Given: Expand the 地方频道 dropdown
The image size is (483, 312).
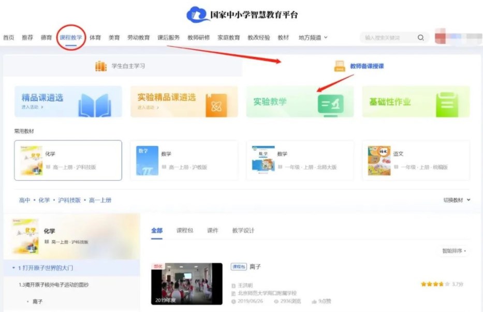Looking at the screenshot, I should click(x=313, y=38).
